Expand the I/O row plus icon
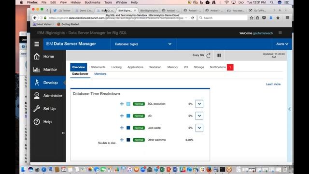 pos(122,116)
